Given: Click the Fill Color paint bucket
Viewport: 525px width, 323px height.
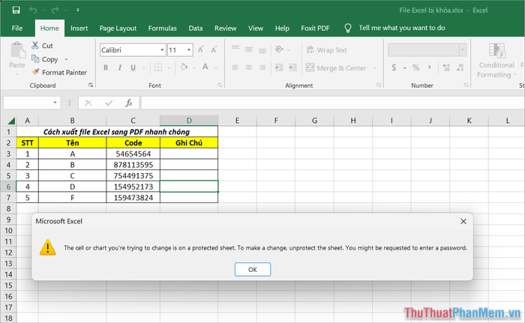Looking at the screenshot, I should coord(184,67).
